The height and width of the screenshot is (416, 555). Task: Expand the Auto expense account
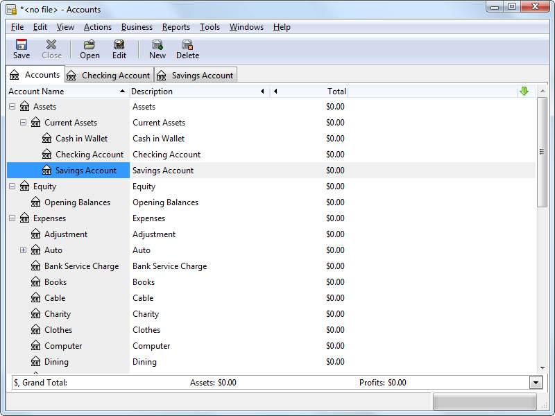tap(23, 250)
